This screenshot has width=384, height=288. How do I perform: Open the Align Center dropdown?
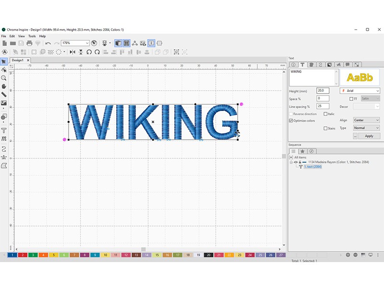(x=366, y=120)
